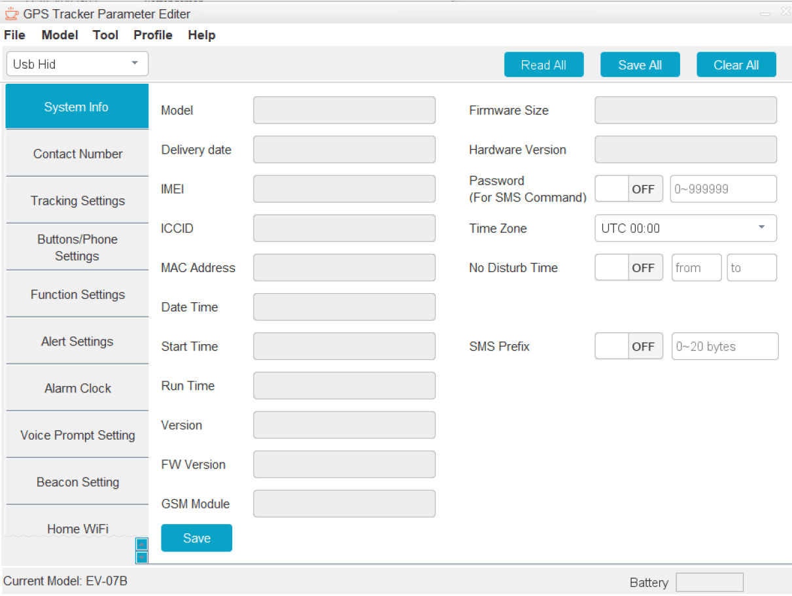The image size is (792, 596).
Task: Open the Tool menu
Action: tap(105, 35)
